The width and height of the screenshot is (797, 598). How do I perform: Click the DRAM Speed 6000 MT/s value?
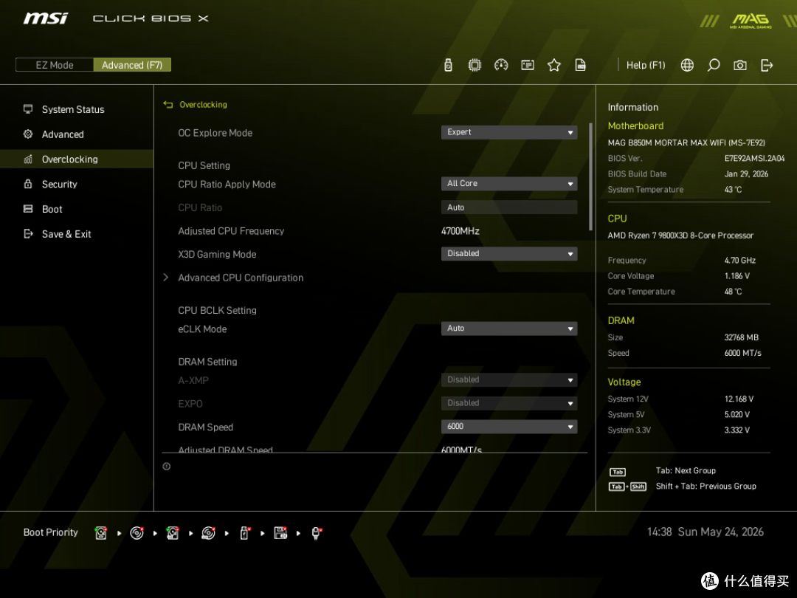click(742, 353)
